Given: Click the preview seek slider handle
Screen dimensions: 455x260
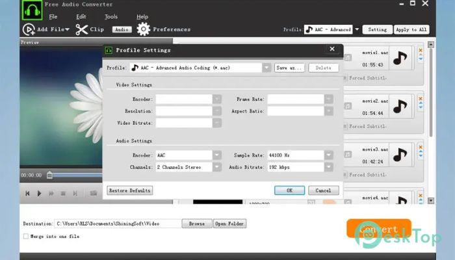Looking at the screenshot, I should tap(49, 175).
